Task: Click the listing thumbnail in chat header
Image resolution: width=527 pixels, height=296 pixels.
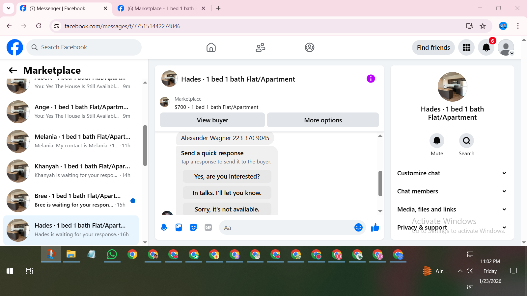Action: (170, 79)
